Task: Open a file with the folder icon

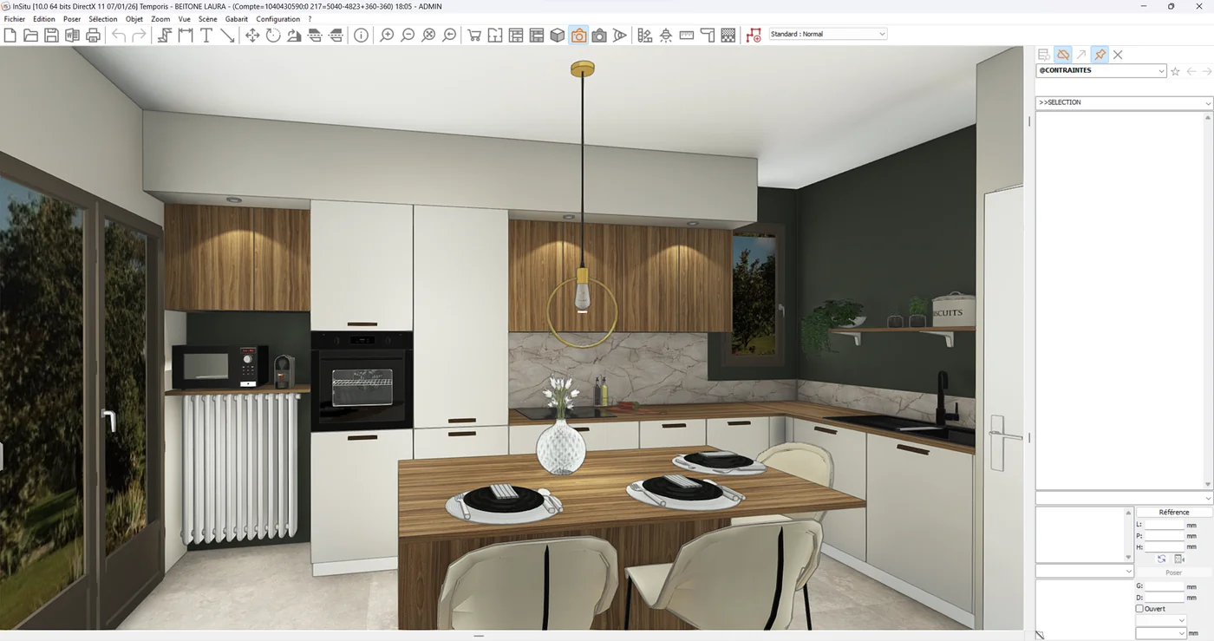Action: point(30,35)
